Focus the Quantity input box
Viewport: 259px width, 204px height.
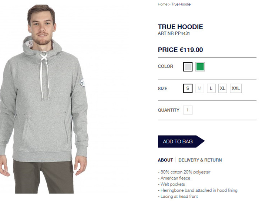pos(188,110)
